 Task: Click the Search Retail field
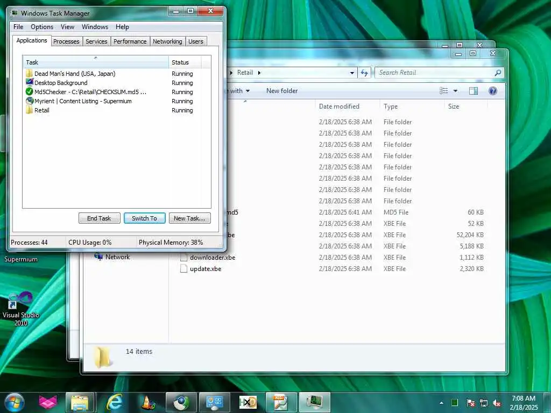click(439, 73)
